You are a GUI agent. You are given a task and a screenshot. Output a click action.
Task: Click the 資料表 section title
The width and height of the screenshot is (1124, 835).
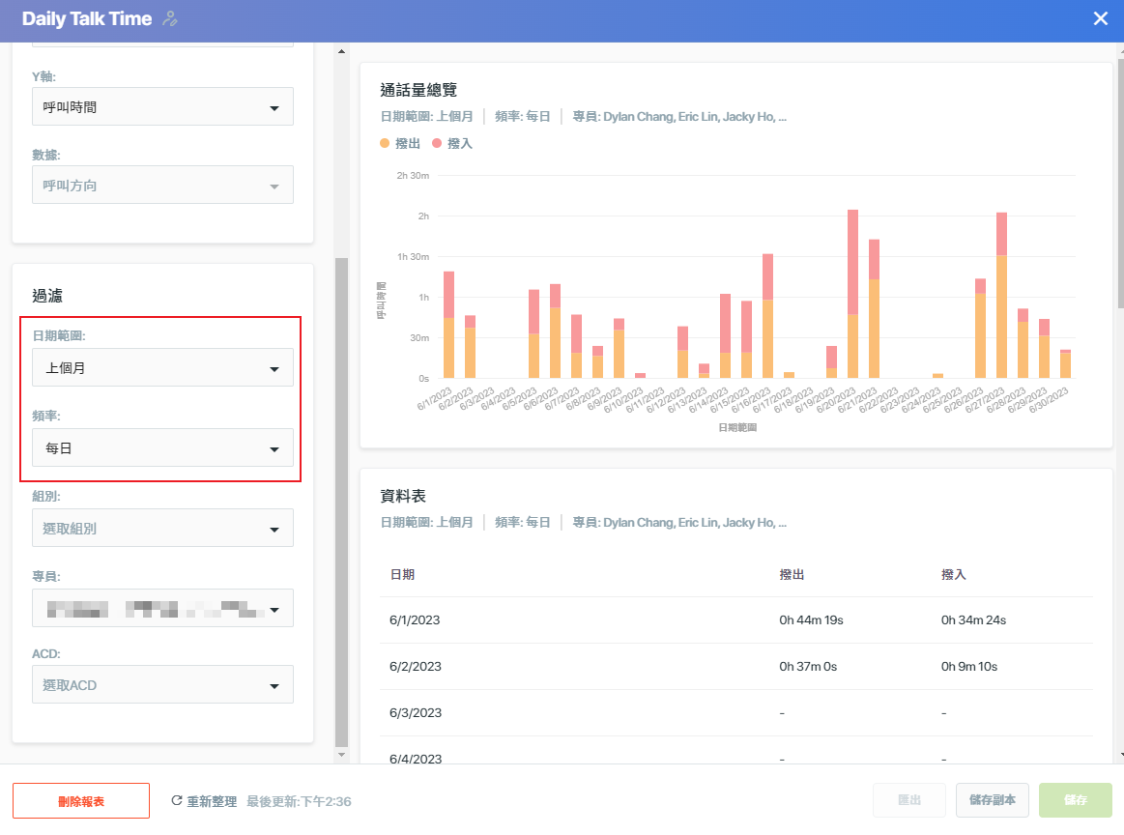tap(403, 496)
